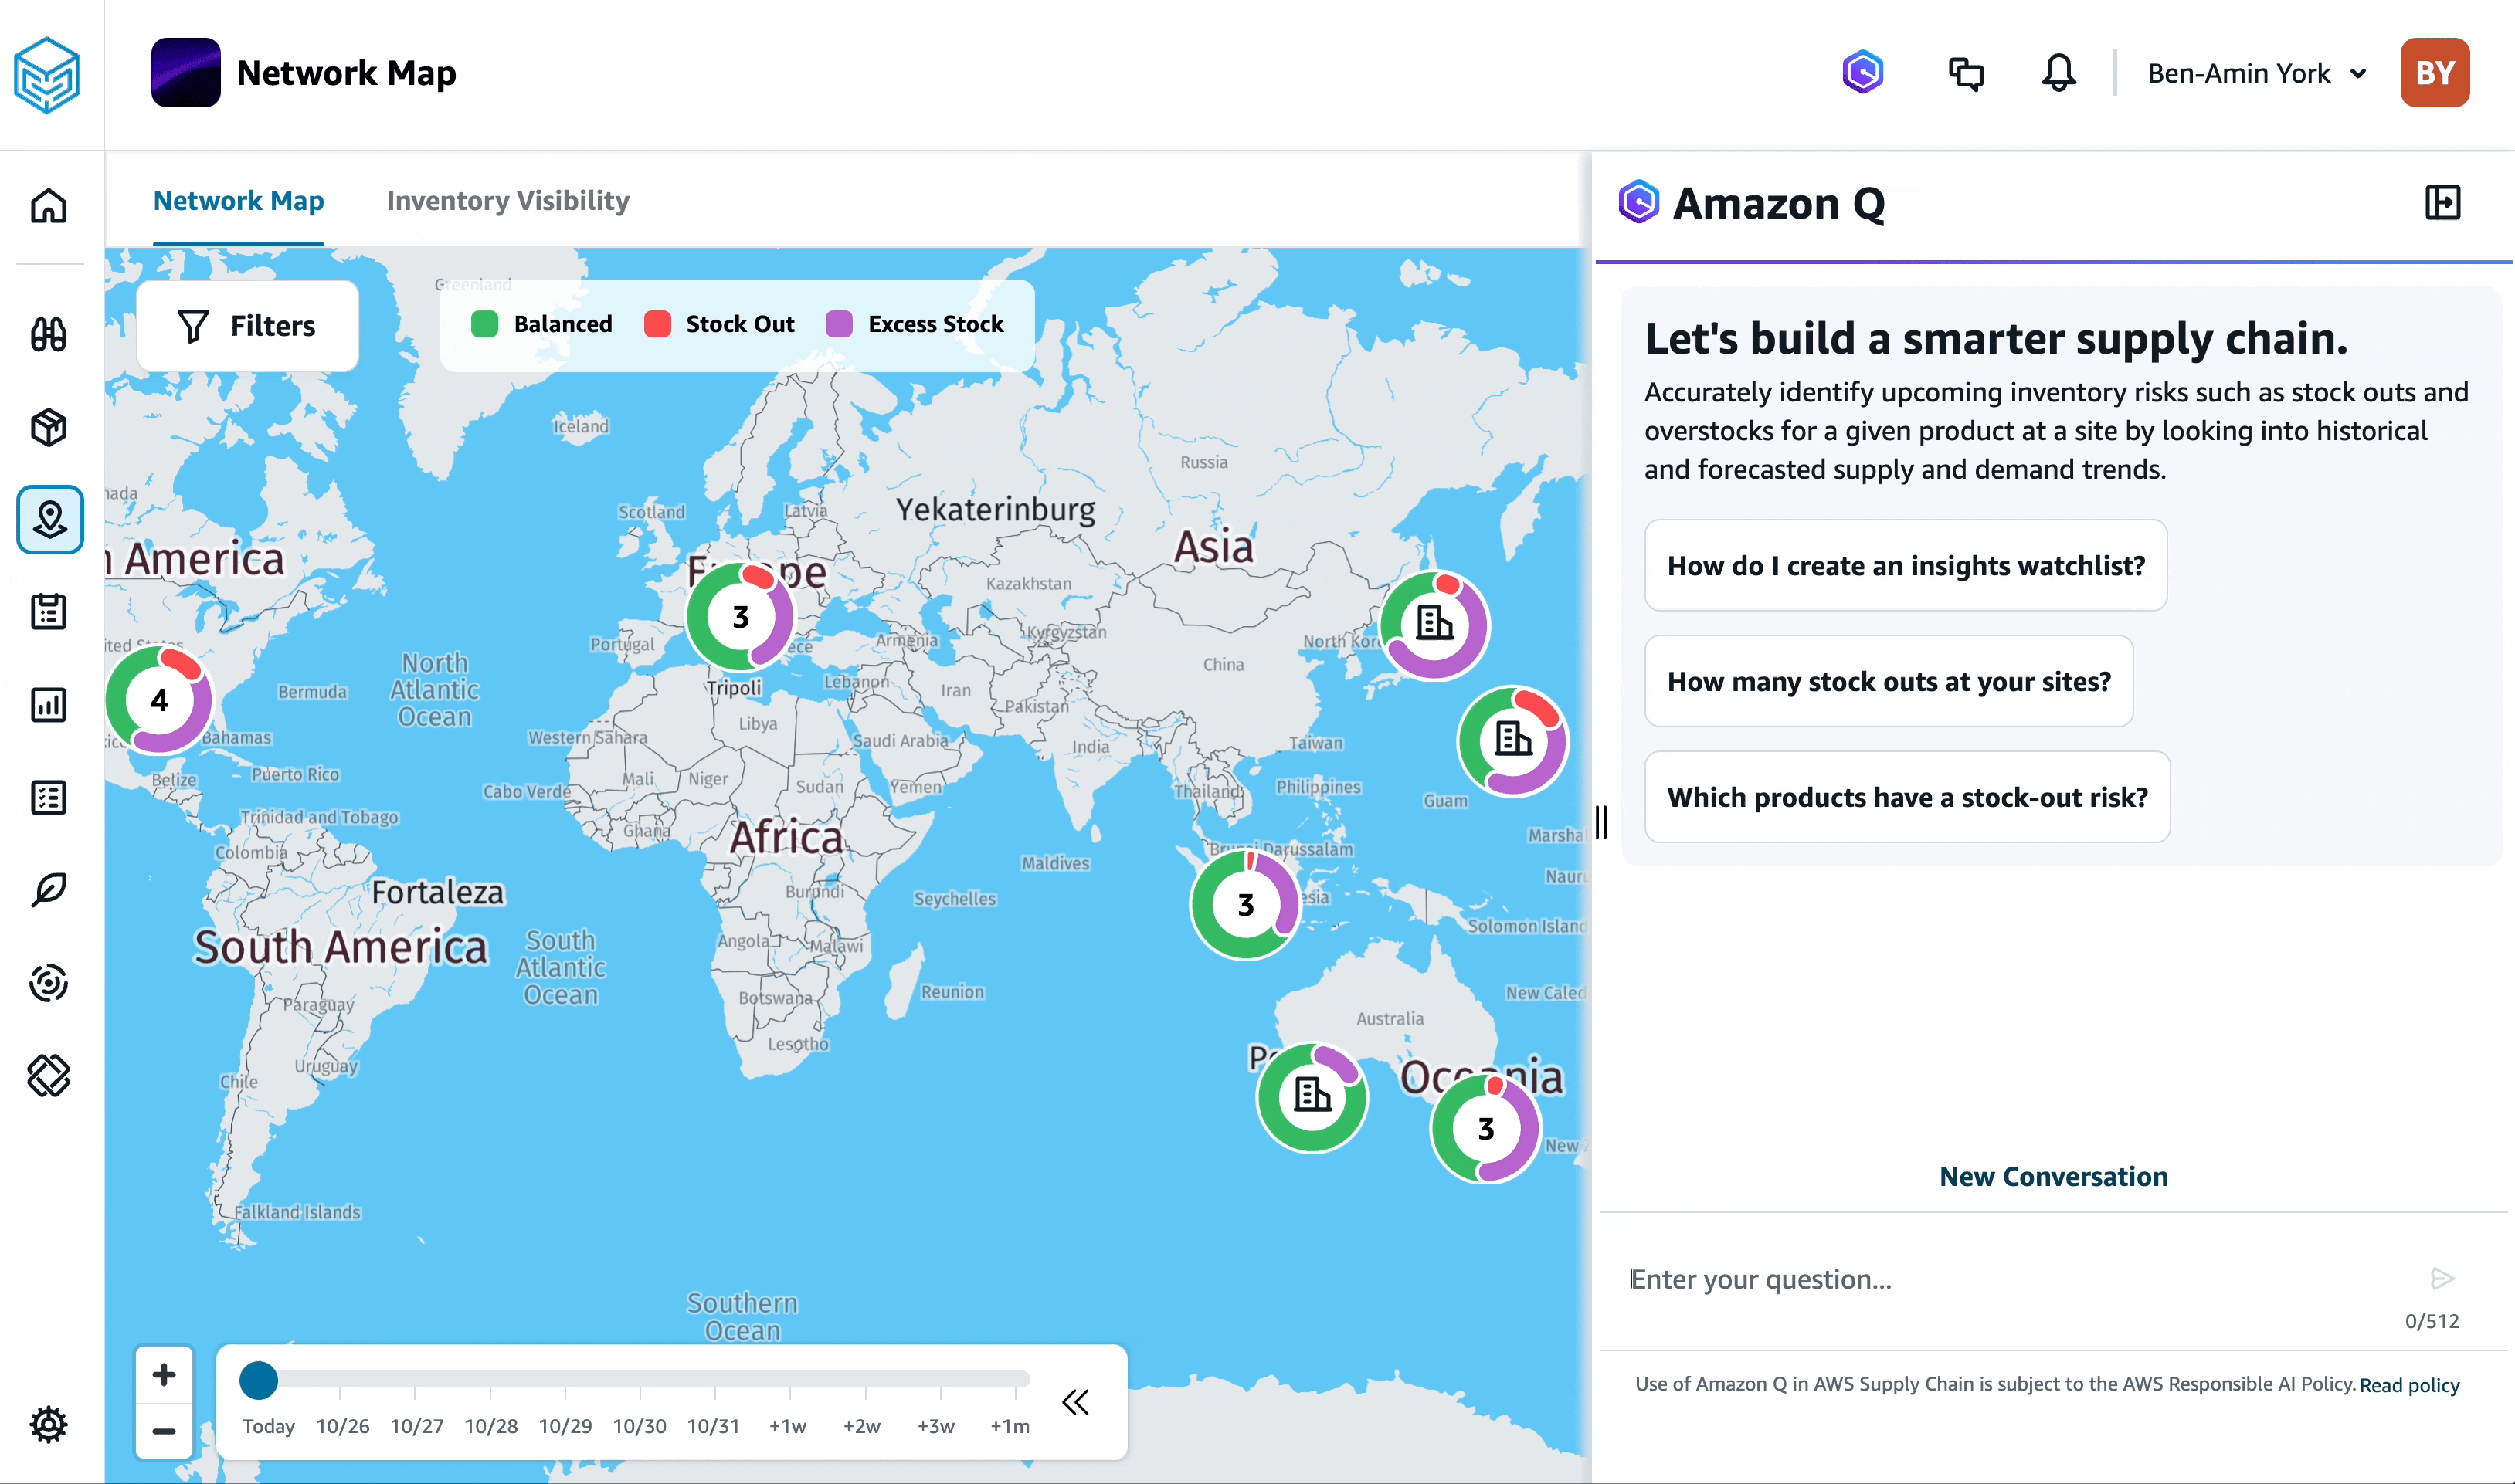Expand the Ben-Amin York user dropdown

(2257, 73)
